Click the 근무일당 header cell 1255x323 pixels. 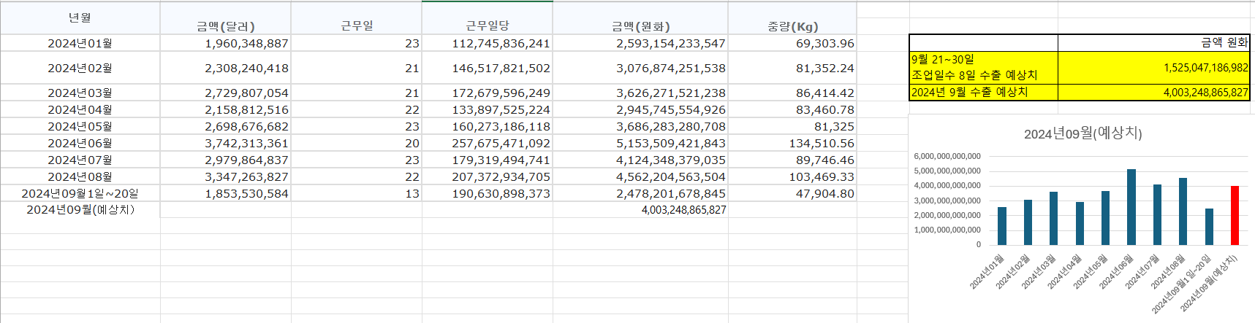488,18
